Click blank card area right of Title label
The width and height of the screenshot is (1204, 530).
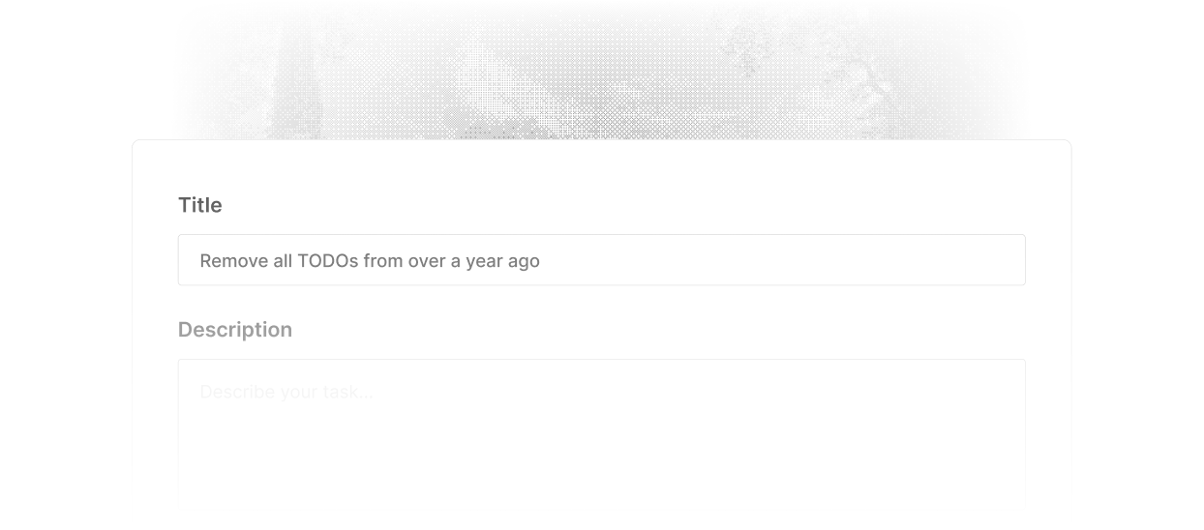tap(629, 205)
